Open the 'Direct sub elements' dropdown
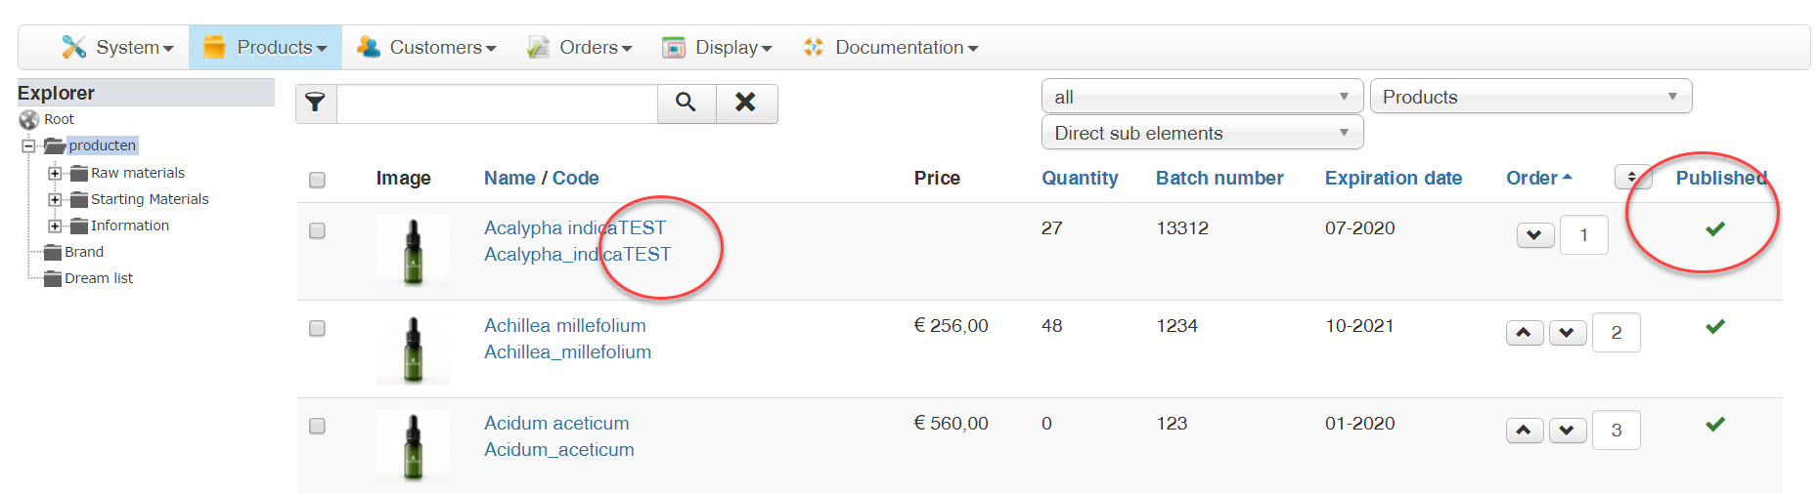1817x493 pixels. (x=1201, y=133)
